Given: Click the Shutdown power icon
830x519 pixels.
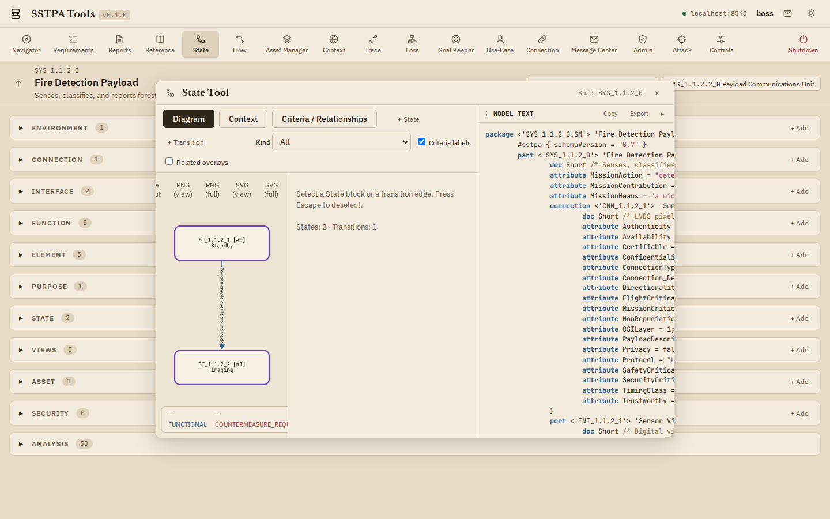Looking at the screenshot, I should [803, 39].
